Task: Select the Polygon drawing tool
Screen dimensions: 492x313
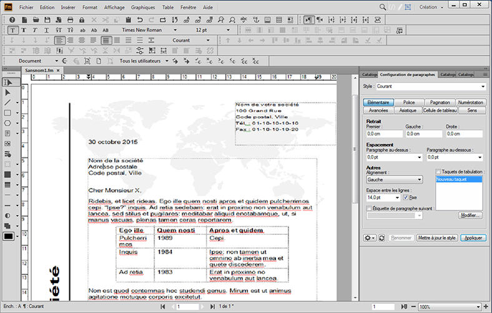Action: [8, 123]
